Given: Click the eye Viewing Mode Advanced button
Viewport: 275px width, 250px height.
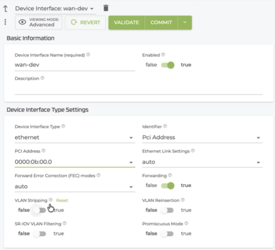Looking at the screenshot, I should coord(39,22).
